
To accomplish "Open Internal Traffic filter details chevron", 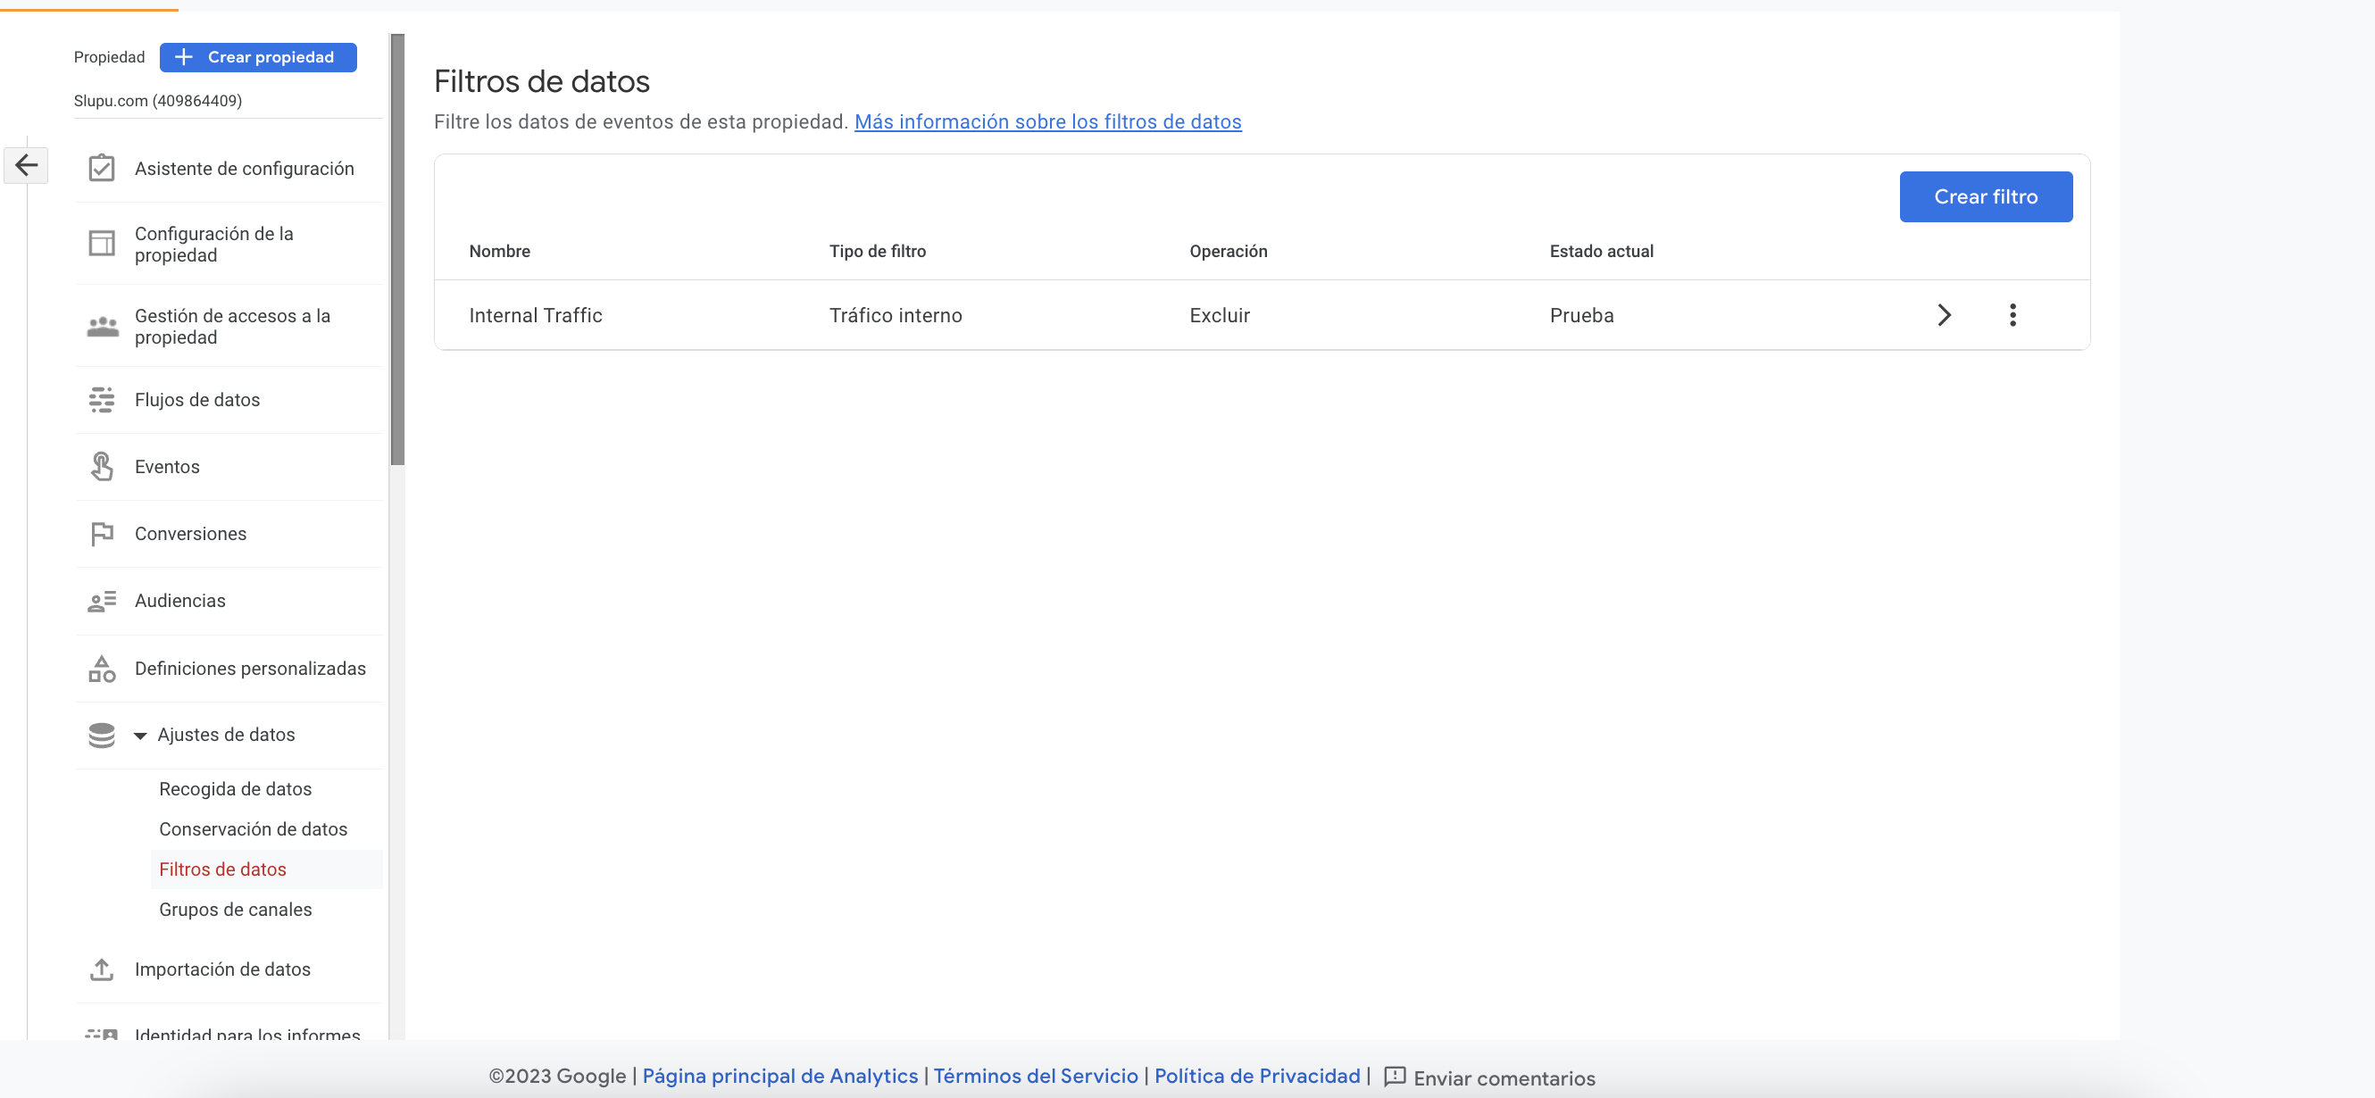I will tap(1944, 315).
